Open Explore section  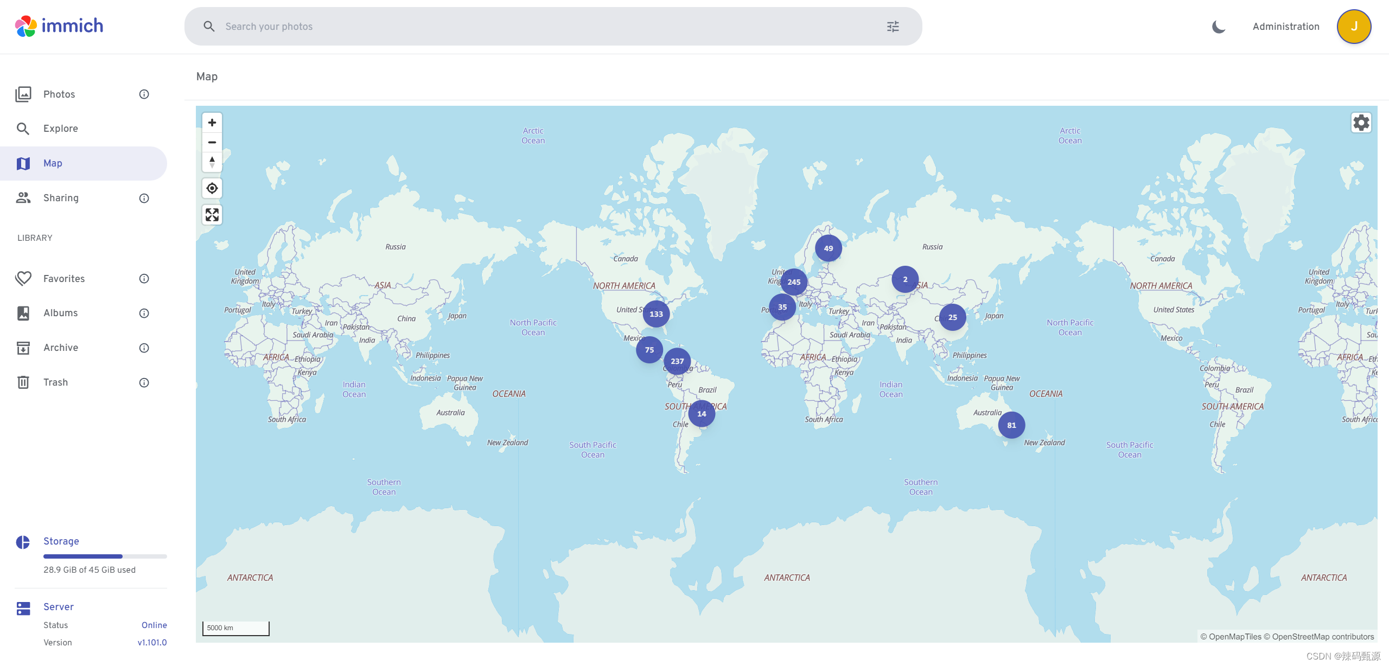click(x=60, y=129)
